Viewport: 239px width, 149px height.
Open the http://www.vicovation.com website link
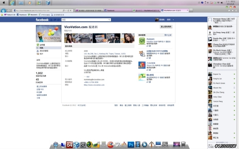point(94,85)
